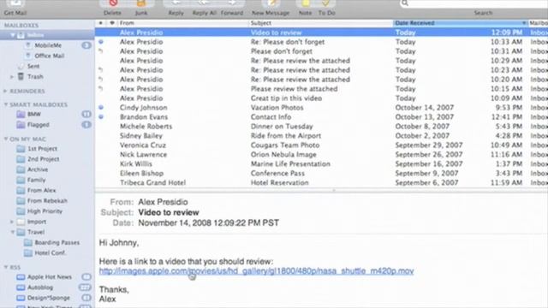Open the Trash mailbox

pos(35,76)
